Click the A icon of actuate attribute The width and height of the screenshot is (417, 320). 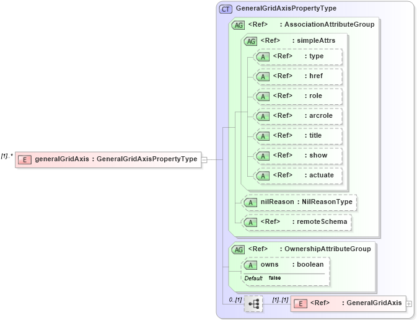coord(263,176)
